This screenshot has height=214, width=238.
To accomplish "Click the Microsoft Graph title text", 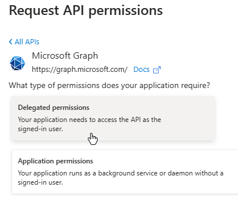I will [65, 56].
